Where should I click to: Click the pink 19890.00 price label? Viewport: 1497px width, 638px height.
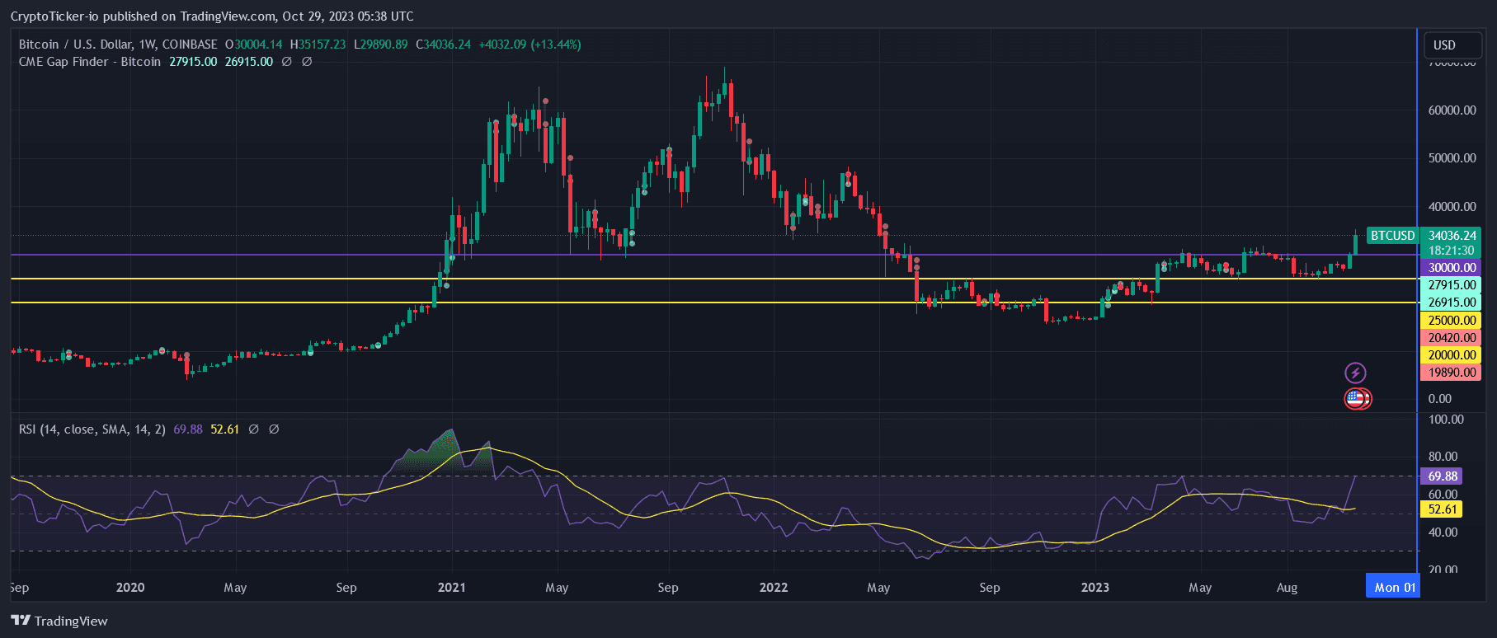click(x=1452, y=373)
